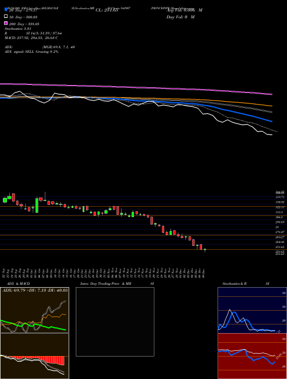Click the ADX '(MGR) 69.8, 7.1, 40' values

[59, 47]
